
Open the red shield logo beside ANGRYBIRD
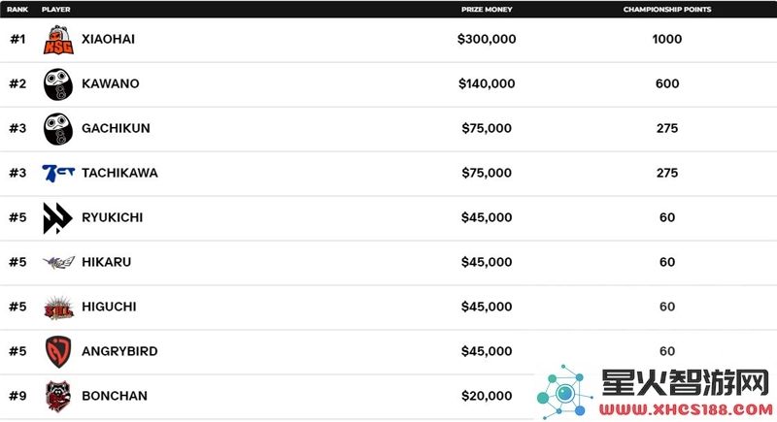click(58, 352)
